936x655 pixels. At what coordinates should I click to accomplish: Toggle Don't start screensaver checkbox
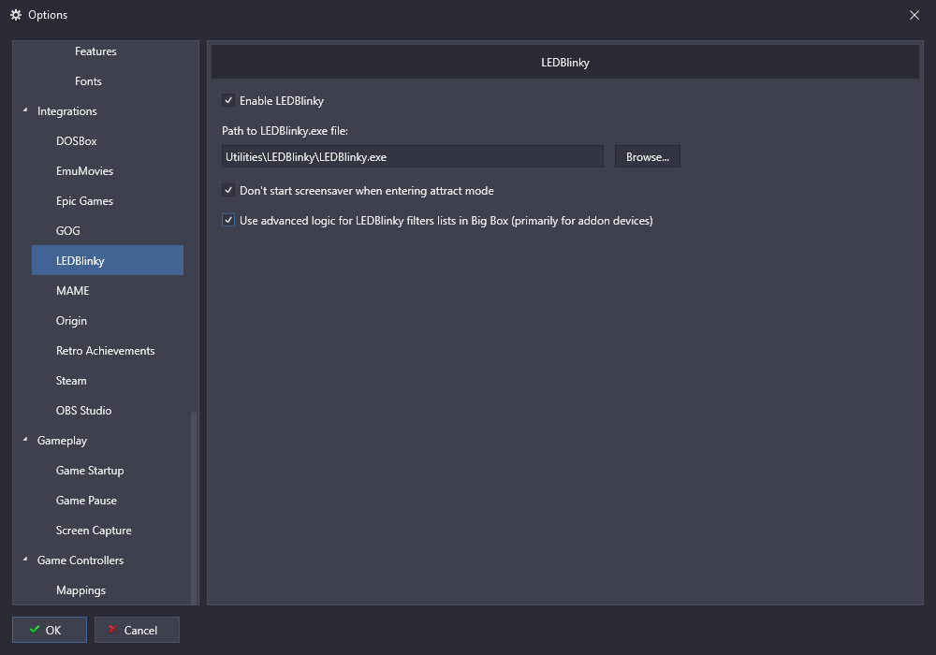(228, 190)
